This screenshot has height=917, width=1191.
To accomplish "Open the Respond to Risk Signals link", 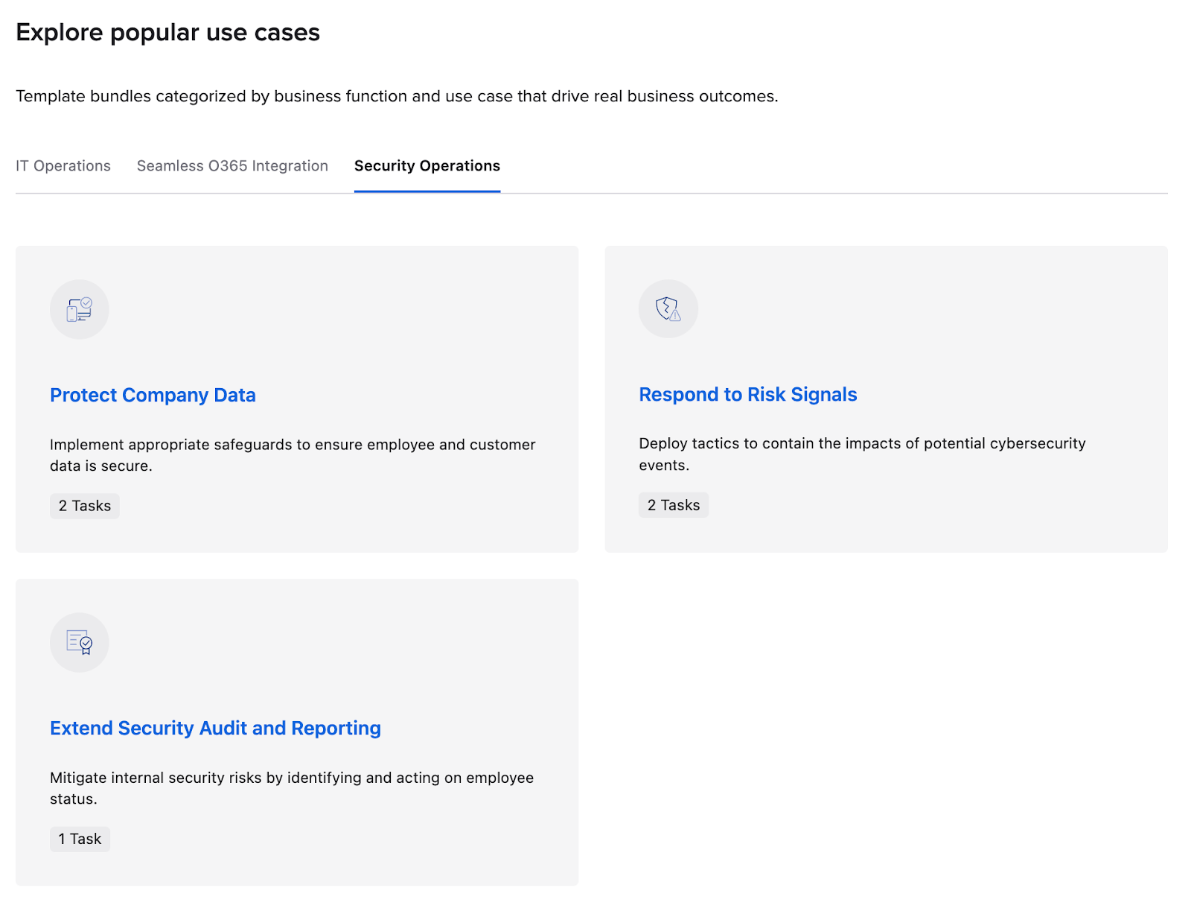I will [747, 394].
